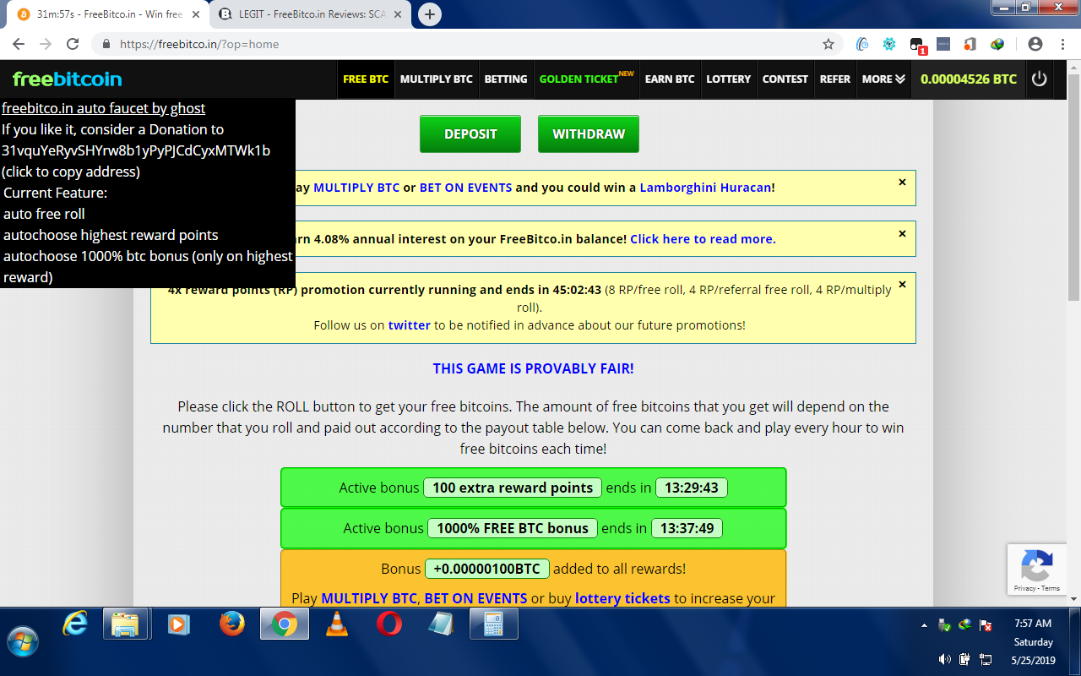Follow the Lamborghini Huracan link
Screen dimensions: 1081x676
click(x=705, y=188)
